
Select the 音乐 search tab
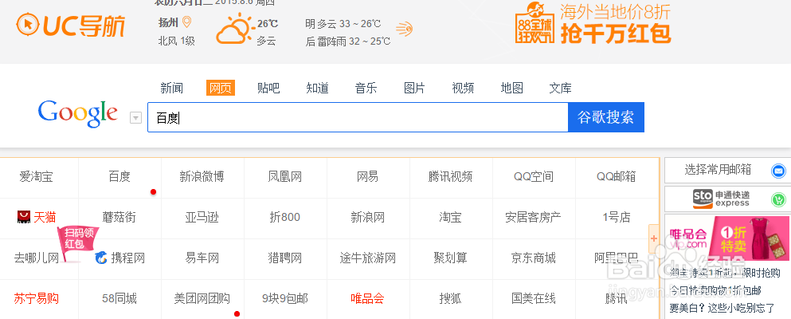(x=366, y=88)
